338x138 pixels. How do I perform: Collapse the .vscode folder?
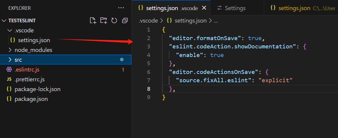click(10, 30)
